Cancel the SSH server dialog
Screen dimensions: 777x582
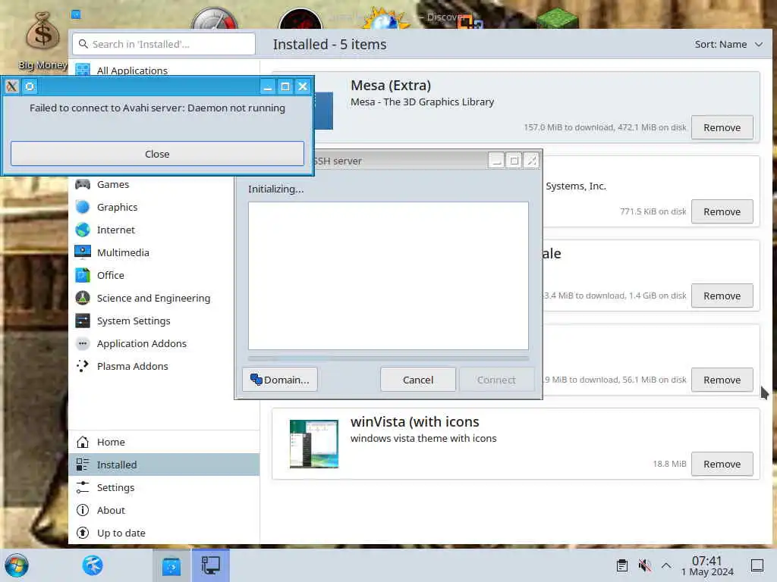pyautogui.click(x=418, y=380)
